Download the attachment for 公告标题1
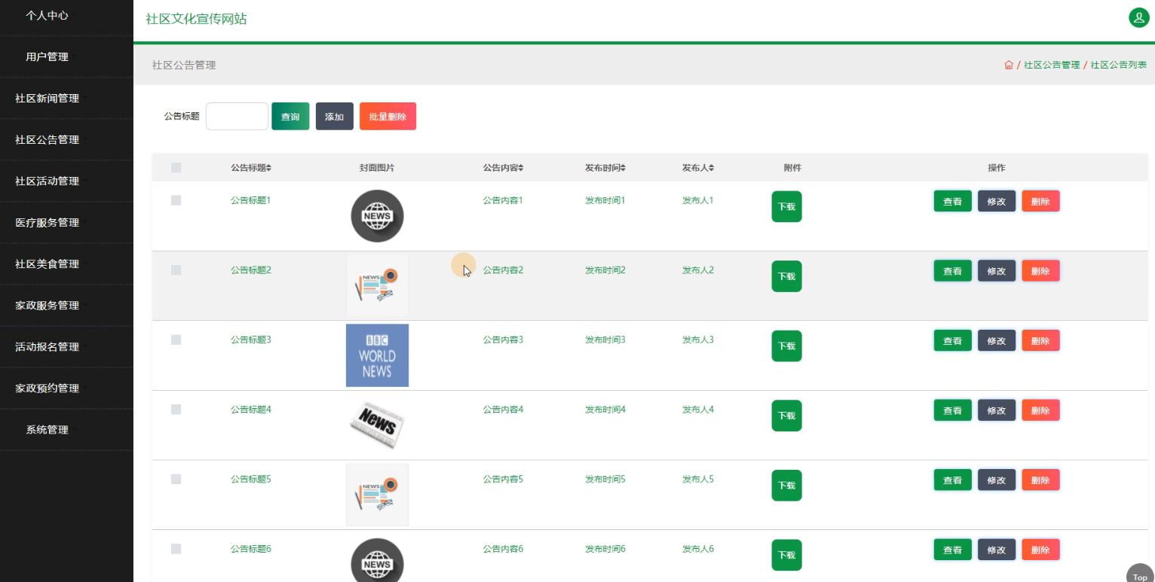The width and height of the screenshot is (1155, 582). [786, 206]
